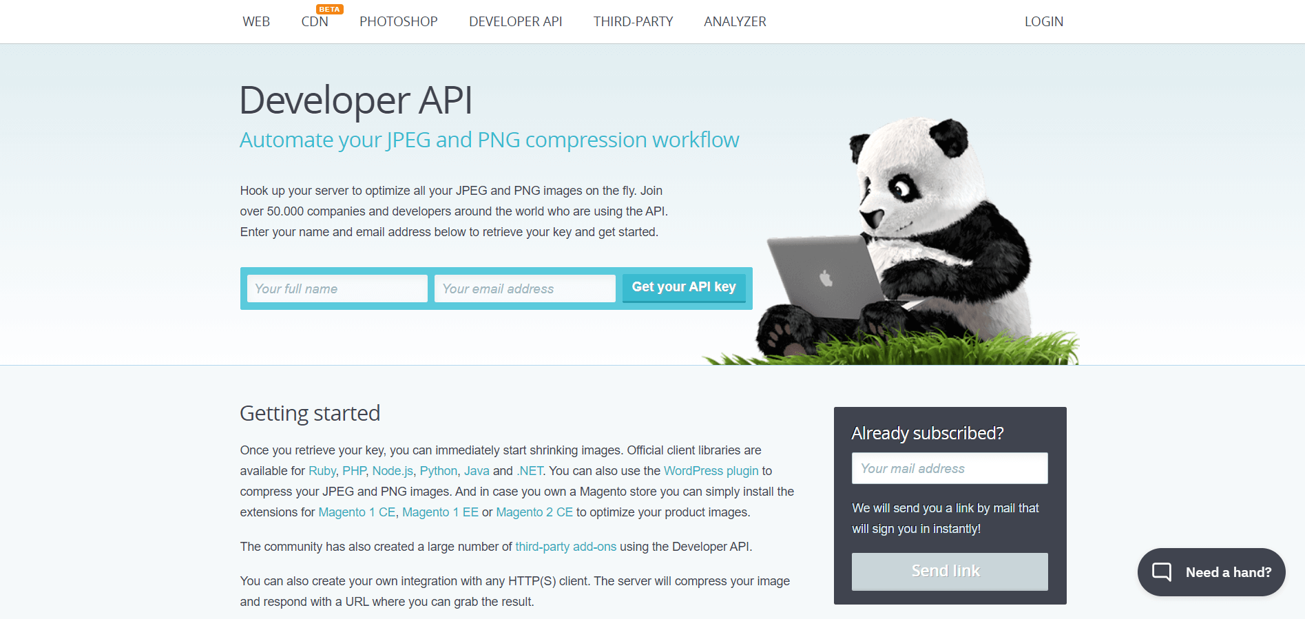Focus the 'Your email address' field

(x=525, y=288)
